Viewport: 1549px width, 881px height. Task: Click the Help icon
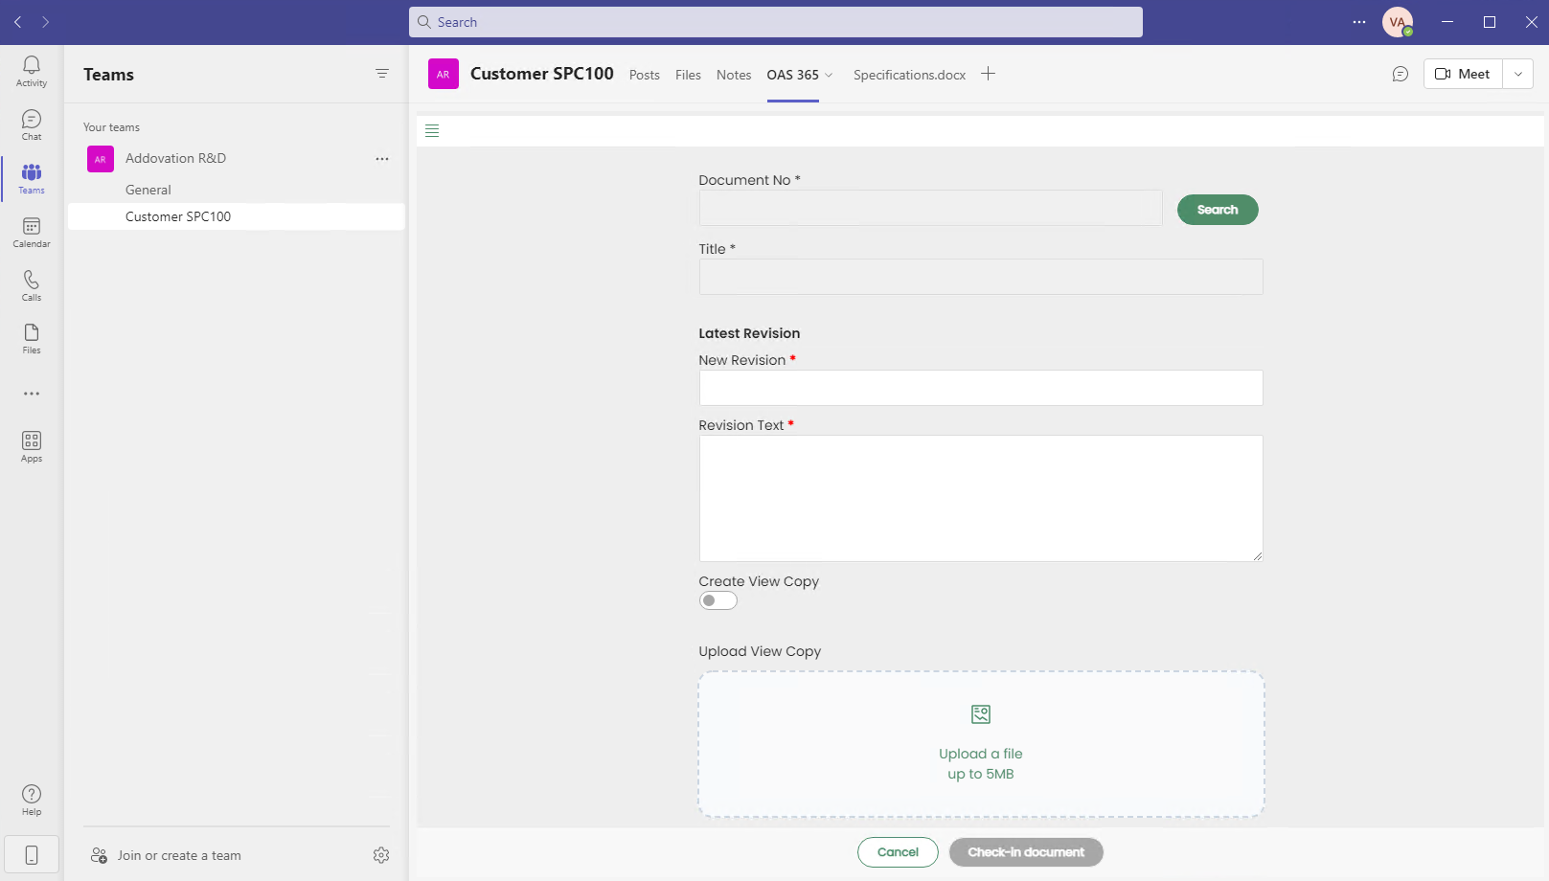(32, 800)
